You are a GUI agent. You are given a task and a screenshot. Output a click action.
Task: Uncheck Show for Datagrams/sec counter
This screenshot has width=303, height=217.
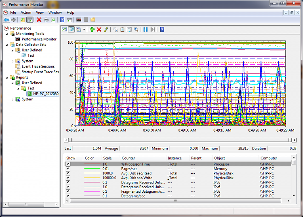68,196
